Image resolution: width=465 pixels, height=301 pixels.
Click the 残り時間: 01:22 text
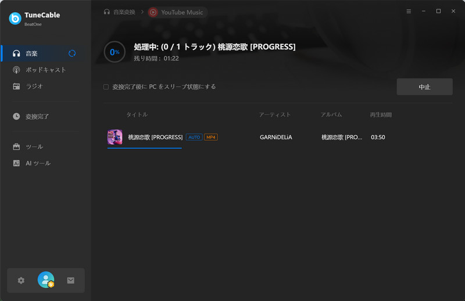click(156, 59)
